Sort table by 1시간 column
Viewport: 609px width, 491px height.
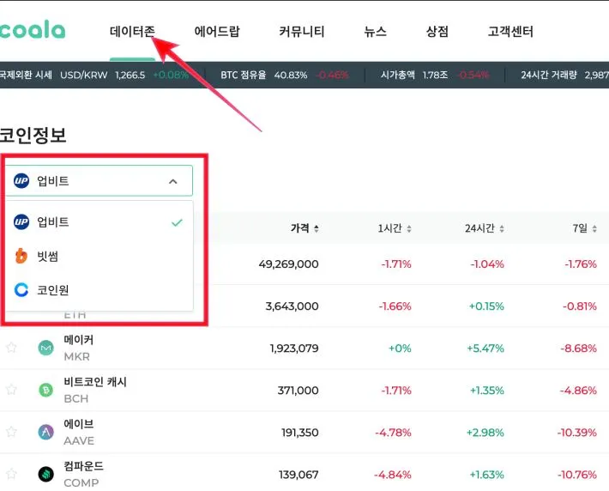[x=395, y=228]
